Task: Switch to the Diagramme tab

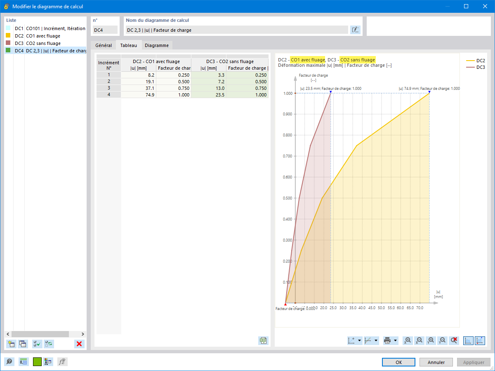Action: pos(156,45)
